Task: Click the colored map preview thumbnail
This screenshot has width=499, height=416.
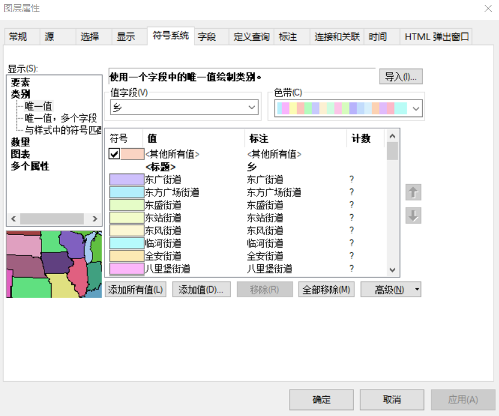Action: pyautogui.click(x=54, y=264)
